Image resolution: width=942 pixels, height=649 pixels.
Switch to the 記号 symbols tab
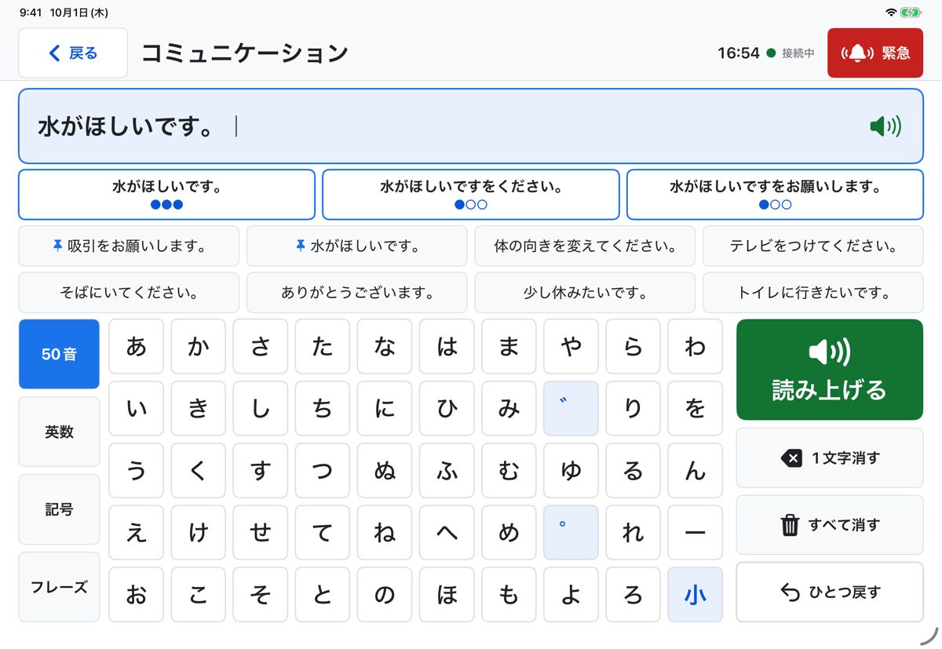(59, 509)
